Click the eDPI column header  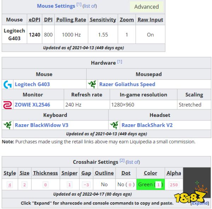coord(35,20)
